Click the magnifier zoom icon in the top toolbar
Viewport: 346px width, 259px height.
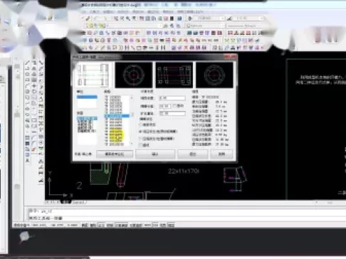tap(128, 18)
